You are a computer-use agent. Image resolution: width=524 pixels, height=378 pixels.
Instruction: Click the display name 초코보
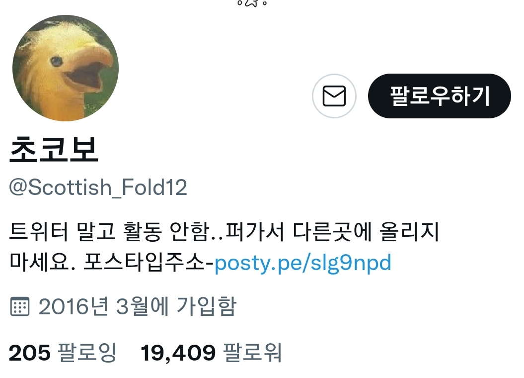[x=54, y=150]
